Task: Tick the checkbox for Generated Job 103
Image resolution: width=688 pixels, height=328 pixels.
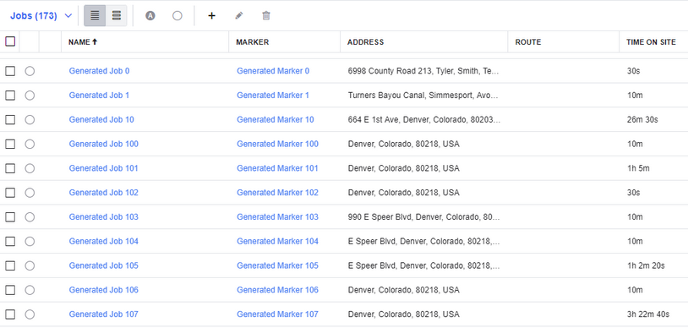Action: (x=10, y=217)
